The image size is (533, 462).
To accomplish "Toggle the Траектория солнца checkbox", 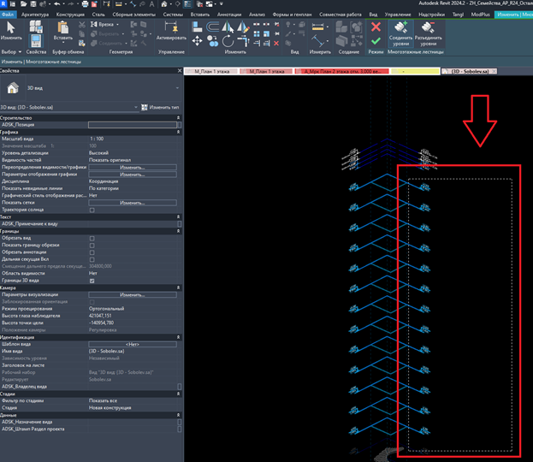I will point(92,210).
